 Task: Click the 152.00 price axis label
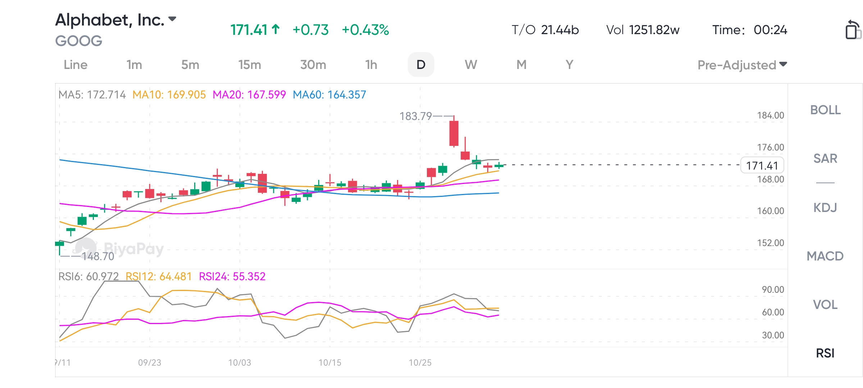tap(771, 243)
